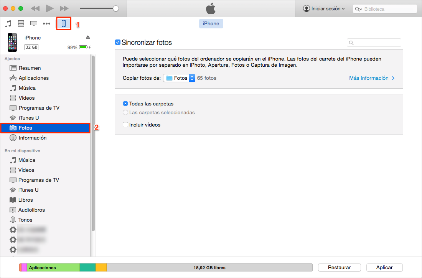The width and height of the screenshot is (422, 278).
Task: Click the iPhone device icon in the toolbar
Action: (64, 23)
